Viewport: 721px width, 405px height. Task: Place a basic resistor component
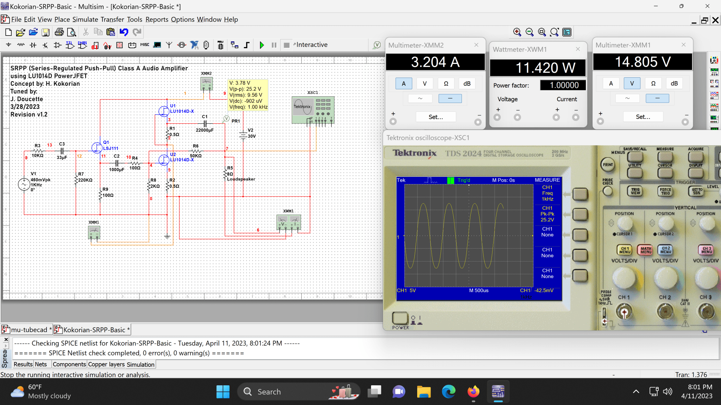click(21, 45)
